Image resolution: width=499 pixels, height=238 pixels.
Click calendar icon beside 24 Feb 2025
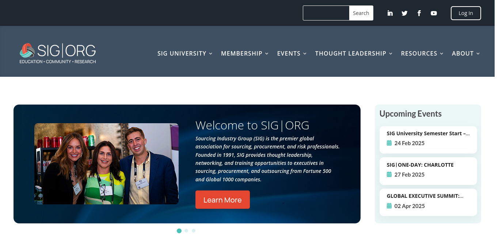pyautogui.click(x=389, y=143)
